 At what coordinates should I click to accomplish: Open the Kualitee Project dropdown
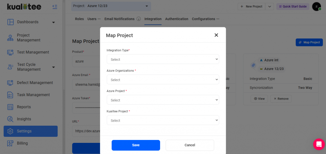click(x=163, y=120)
